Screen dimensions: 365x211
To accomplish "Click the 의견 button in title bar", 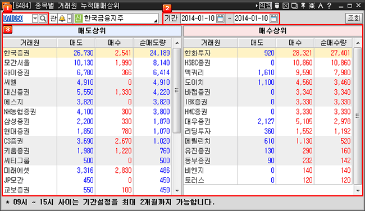I will coord(266,6).
